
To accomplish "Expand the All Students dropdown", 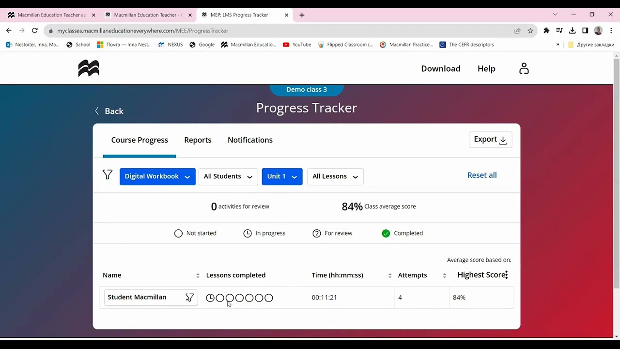I will 228,176.
